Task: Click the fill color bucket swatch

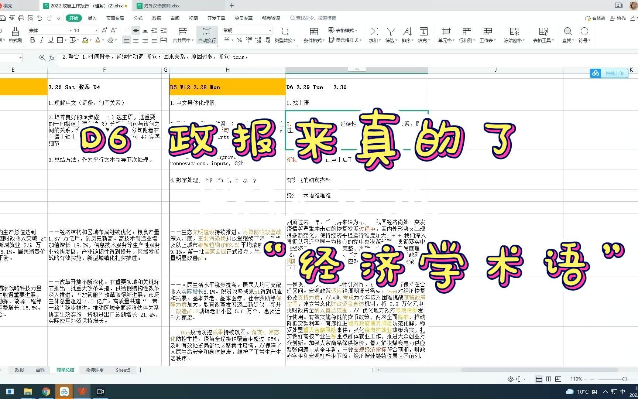Action: click(x=85, y=40)
